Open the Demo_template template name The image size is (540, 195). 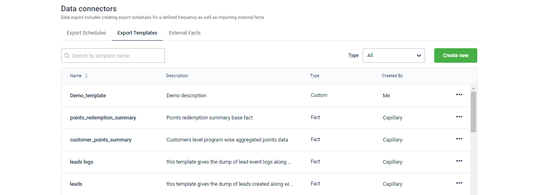[x=88, y=96]
